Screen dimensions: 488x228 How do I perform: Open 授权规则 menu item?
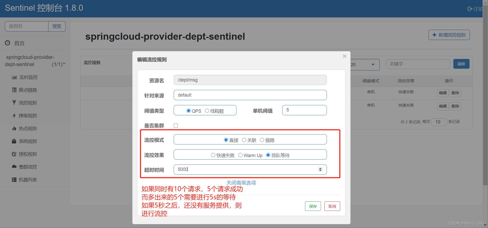coord(28,154)
